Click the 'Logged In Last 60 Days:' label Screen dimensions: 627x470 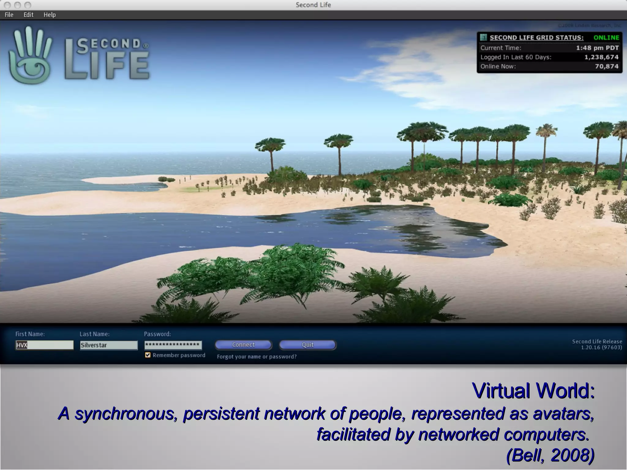(516, 57)
